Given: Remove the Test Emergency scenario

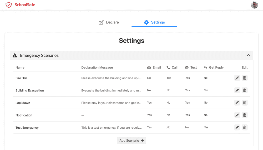Looking at the screenshot, I should coord(245,128).
